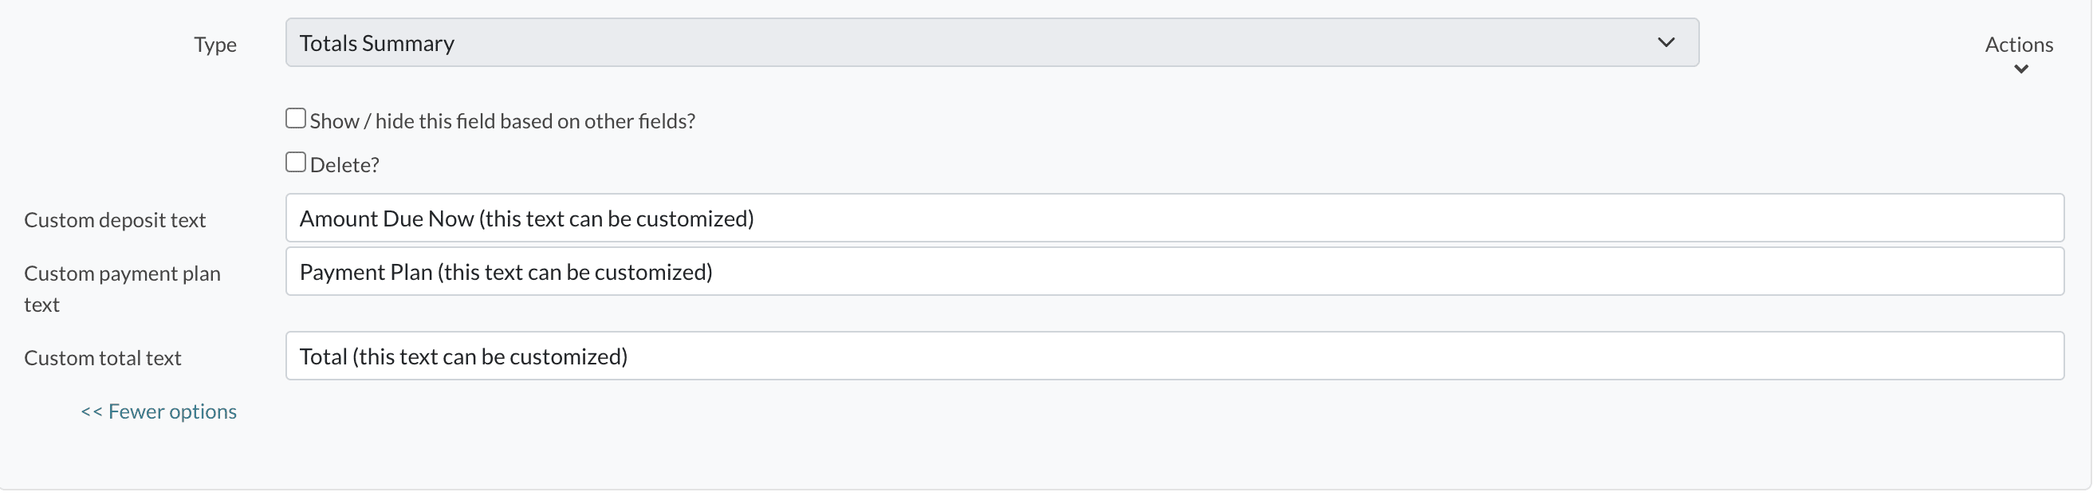Expand the Actions menu

2018,45
